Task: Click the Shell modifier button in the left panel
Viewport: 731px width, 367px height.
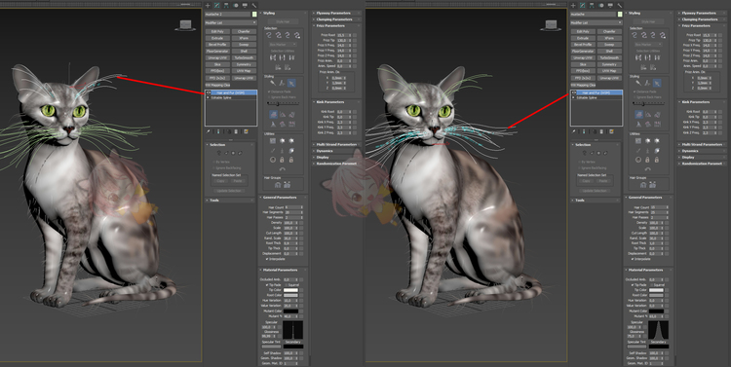Action: (244, 52)
